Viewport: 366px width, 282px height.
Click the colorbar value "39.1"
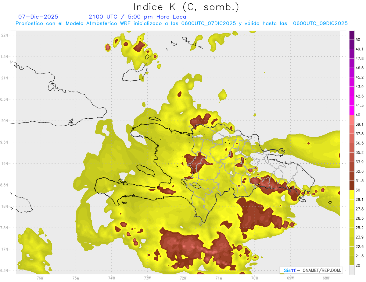pos(359,124)
